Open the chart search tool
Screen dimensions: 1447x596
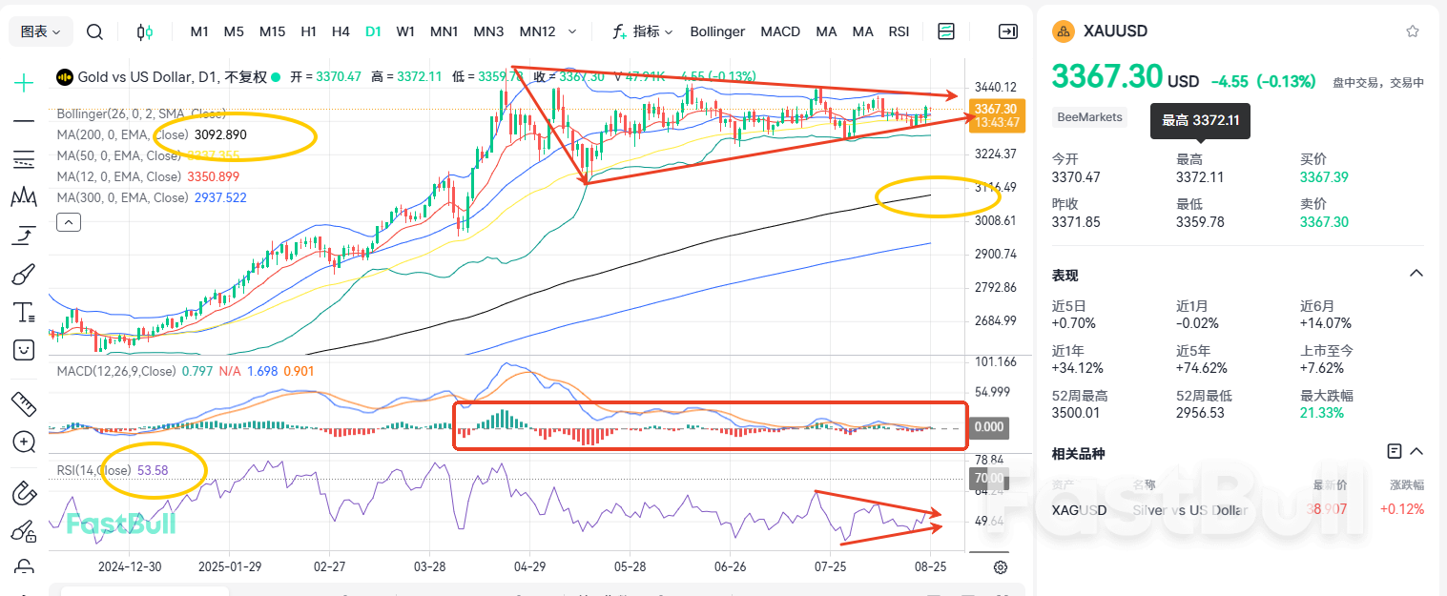point(94,31)
